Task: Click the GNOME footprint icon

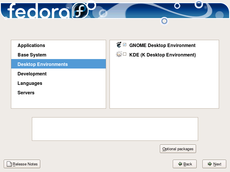Action: [x=119, y=45]
